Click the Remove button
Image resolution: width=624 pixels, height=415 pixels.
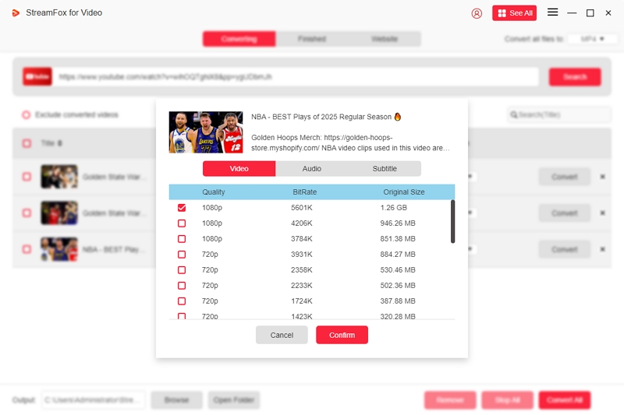pos(450,400)
